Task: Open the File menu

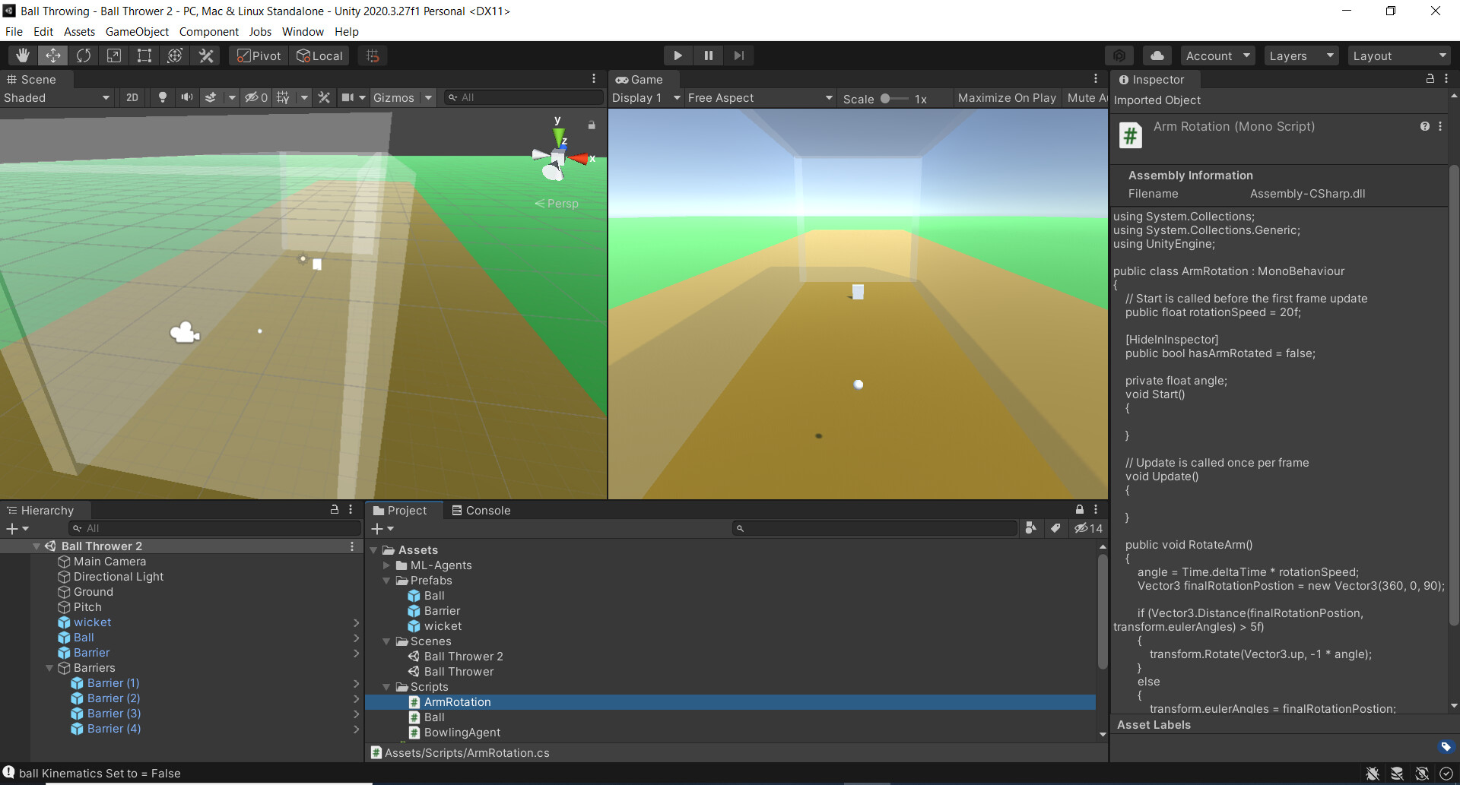Action: (x=14, y=31)
